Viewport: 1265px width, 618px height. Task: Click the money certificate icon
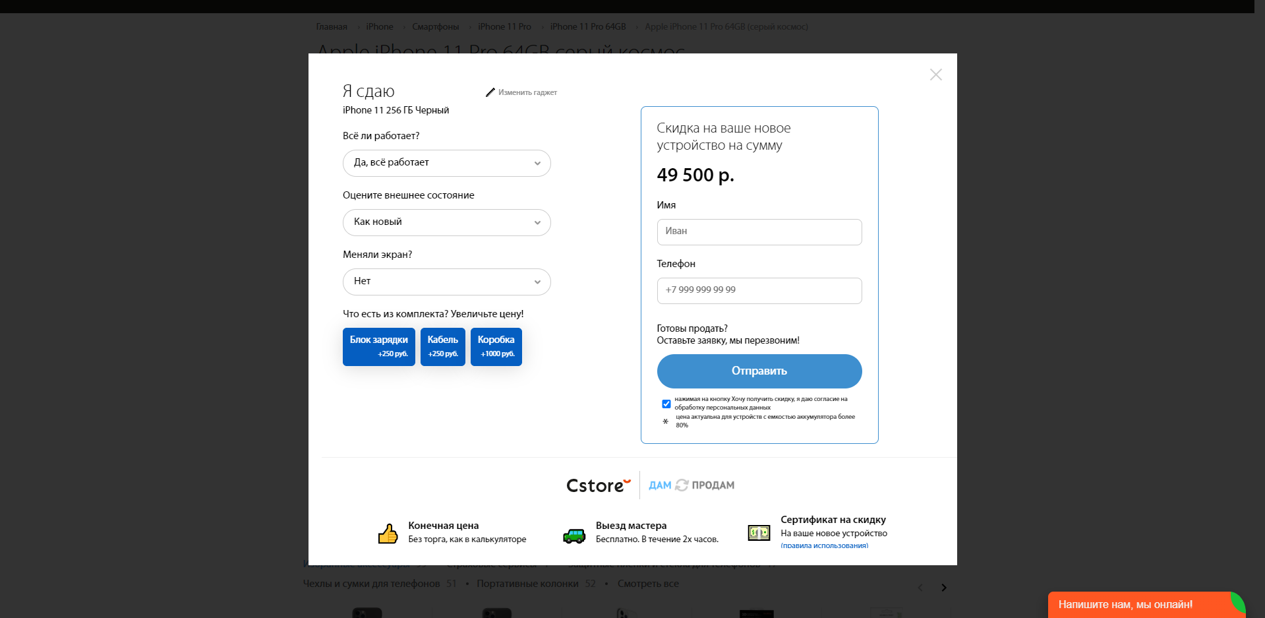click(x=759, y=532)
